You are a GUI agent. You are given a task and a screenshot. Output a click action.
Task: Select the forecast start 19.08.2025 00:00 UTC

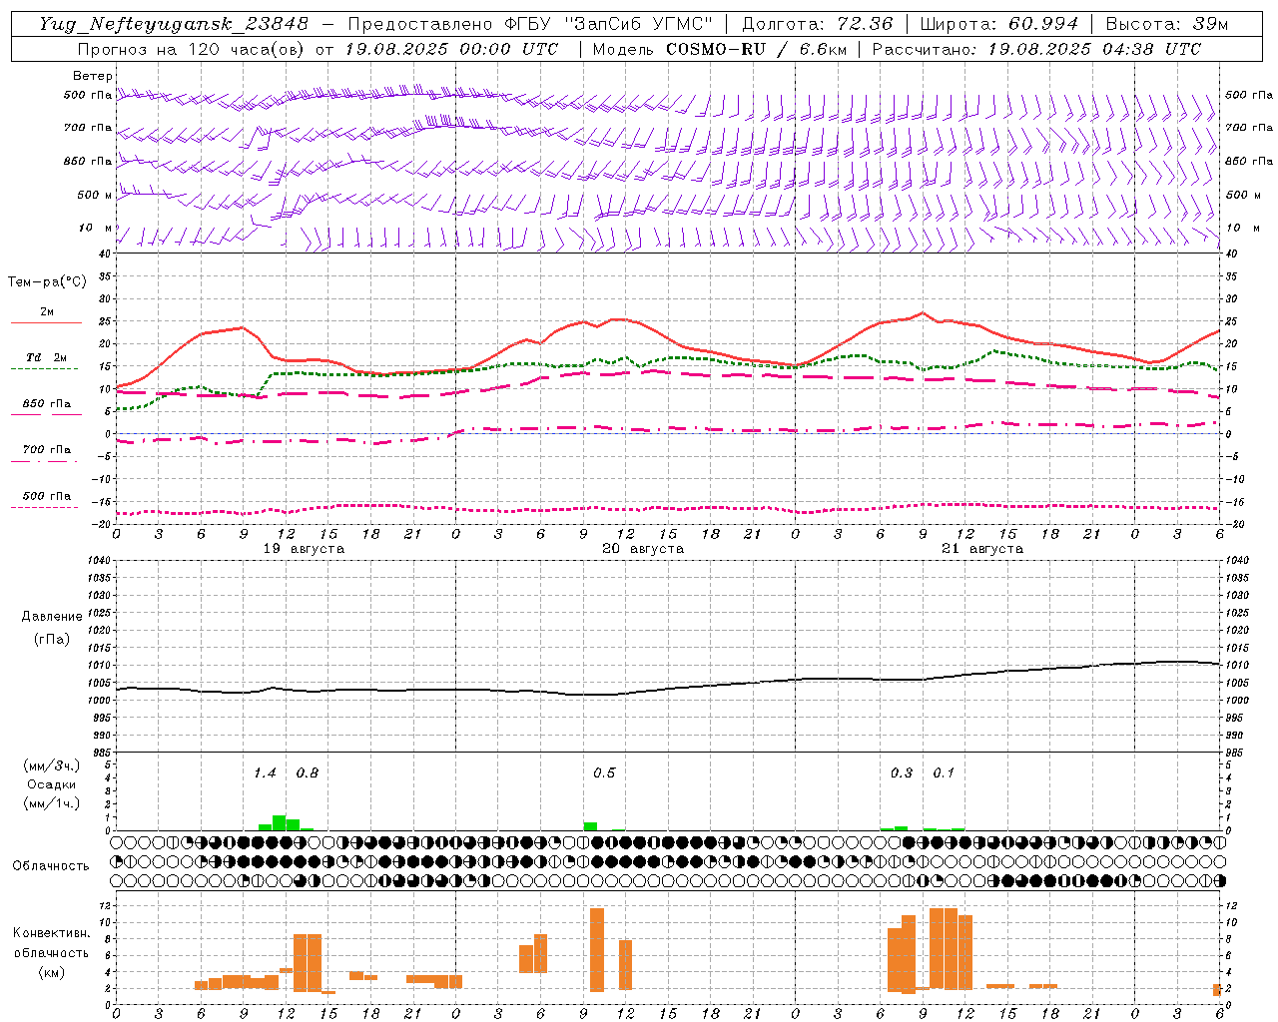[451, 49]
